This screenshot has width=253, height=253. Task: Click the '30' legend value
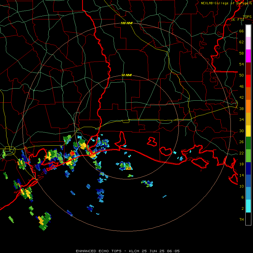[241, 131]
